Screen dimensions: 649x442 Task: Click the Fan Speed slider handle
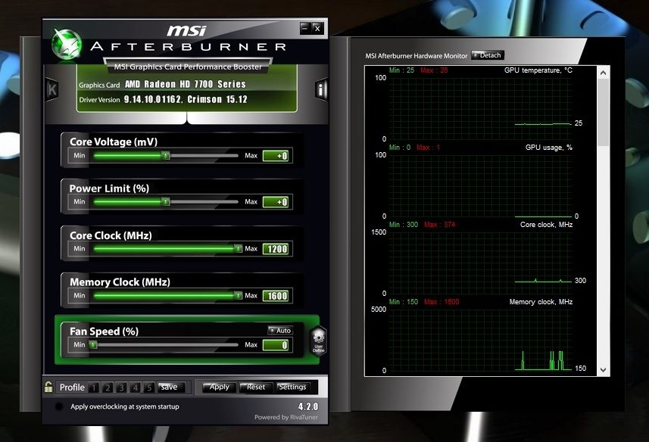tap(93, 344)
